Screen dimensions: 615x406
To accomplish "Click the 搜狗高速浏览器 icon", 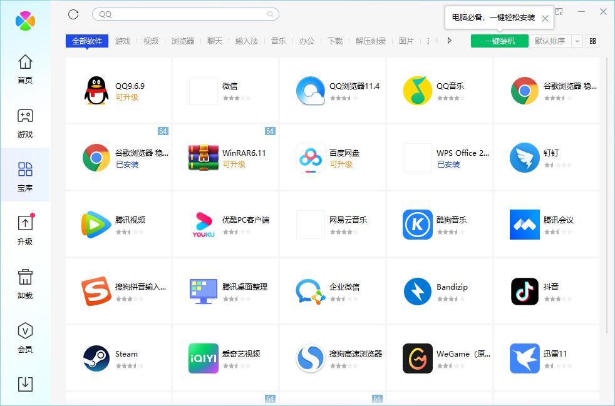I will click(311, 358).
